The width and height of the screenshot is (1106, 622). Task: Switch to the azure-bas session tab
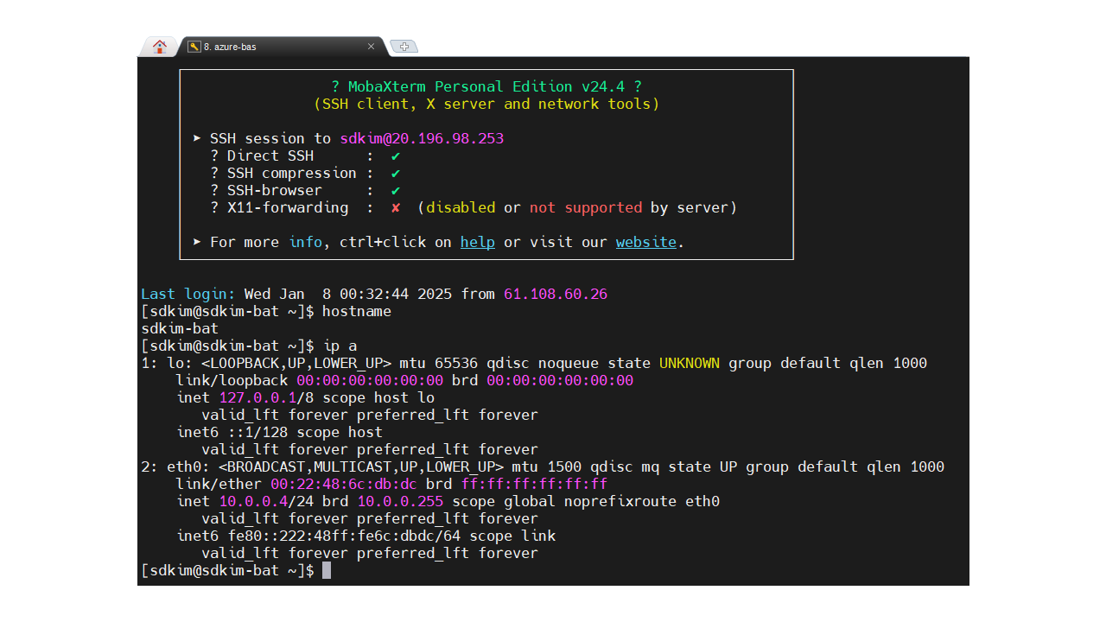(x=282, y=47)
